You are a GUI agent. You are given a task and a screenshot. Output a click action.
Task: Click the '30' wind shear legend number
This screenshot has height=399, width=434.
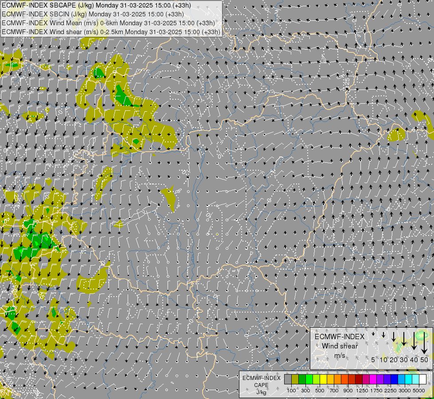[x=404, y=360]
